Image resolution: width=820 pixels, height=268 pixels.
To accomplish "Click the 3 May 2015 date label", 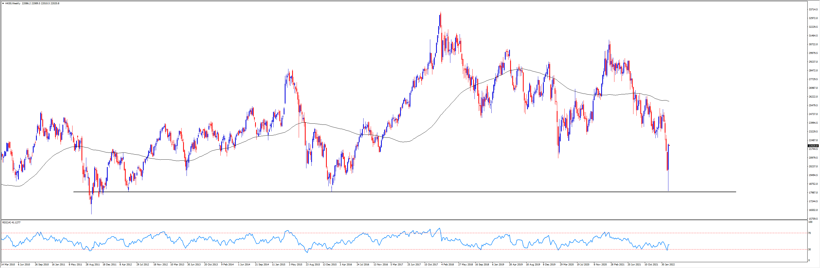I will tap(295, 265).
